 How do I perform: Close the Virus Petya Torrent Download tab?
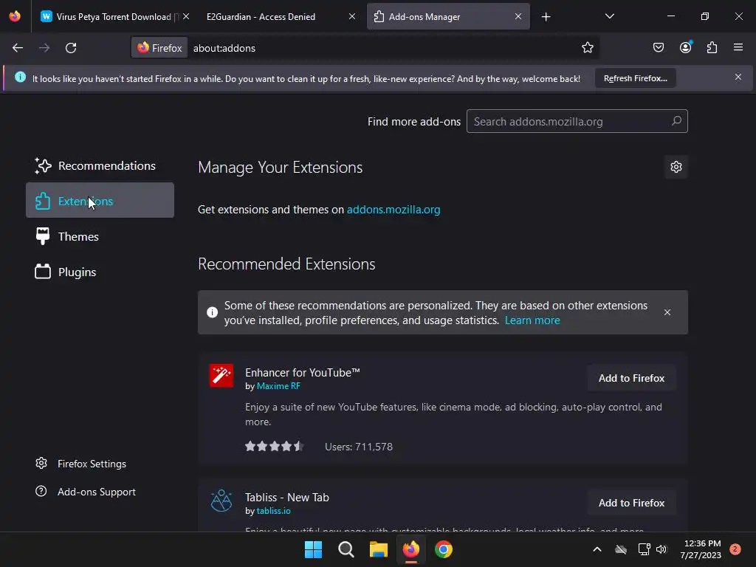point(186,16)
